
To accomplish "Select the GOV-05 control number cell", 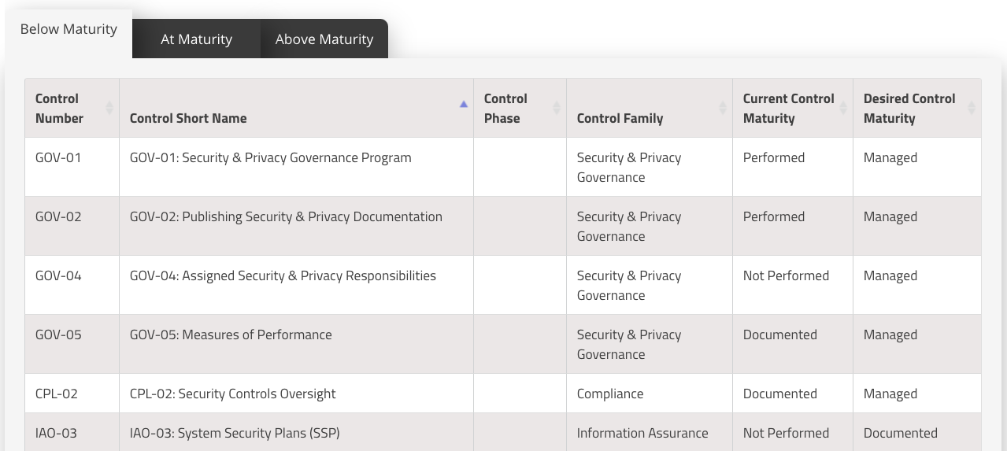I will pyautogui.click(x=72, y=344).
